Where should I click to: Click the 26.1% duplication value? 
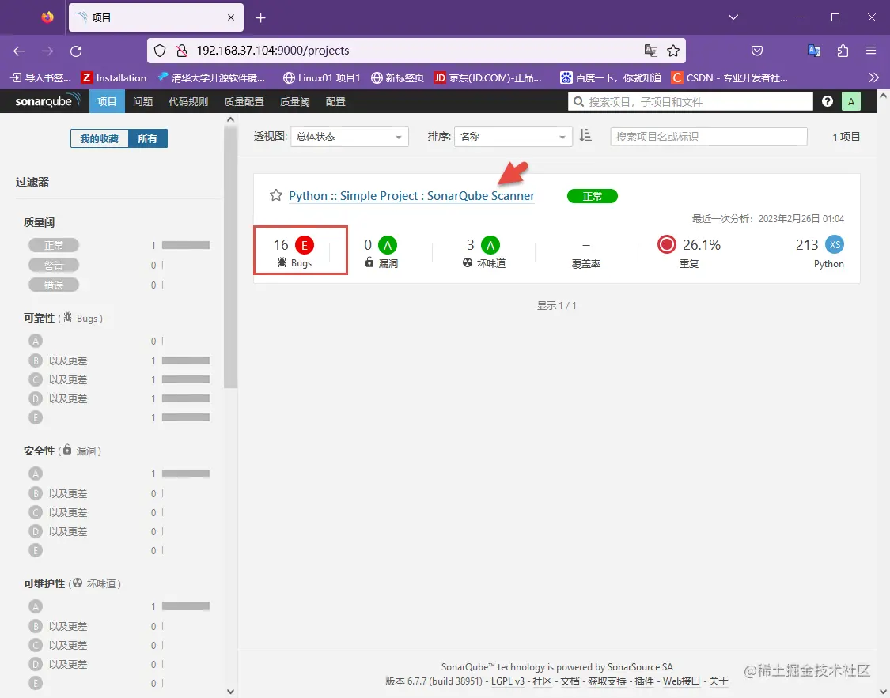[702, 244]
